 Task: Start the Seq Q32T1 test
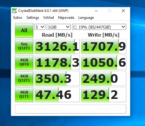coord(24,46)
